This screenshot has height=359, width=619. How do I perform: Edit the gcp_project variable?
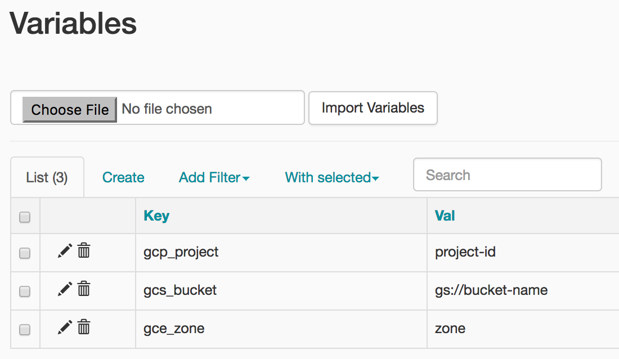64,251
